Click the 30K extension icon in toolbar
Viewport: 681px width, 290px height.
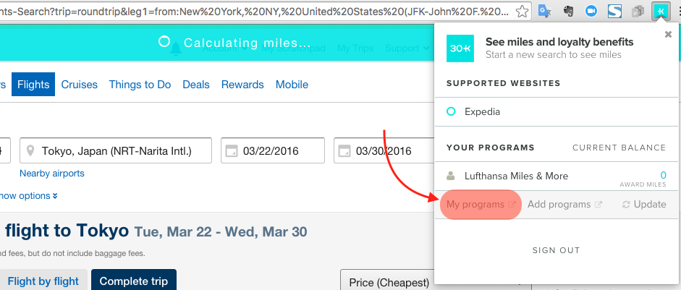[661, 12]
